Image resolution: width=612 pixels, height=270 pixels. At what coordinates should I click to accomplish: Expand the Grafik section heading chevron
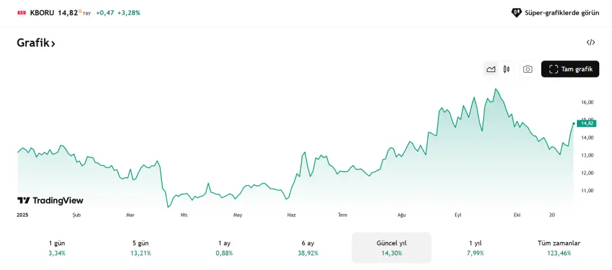tap(54, 44)
